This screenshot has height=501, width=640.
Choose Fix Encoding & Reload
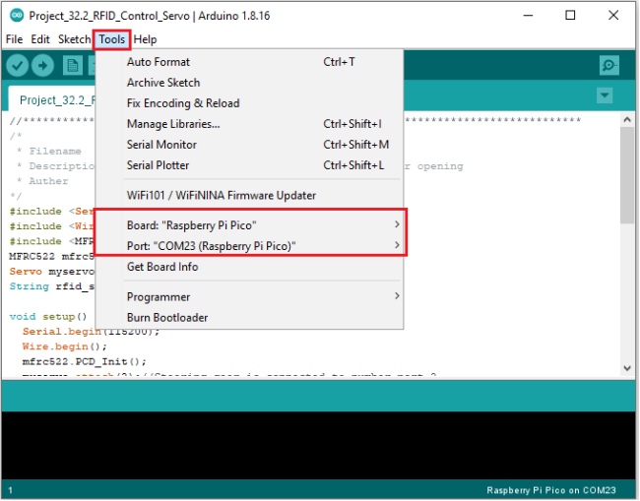pyautogui.click(x=249, y=103)
